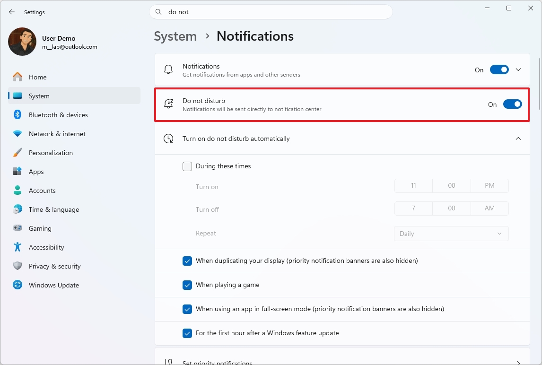Disable the Notifications toggle

[x=499, y=70]
